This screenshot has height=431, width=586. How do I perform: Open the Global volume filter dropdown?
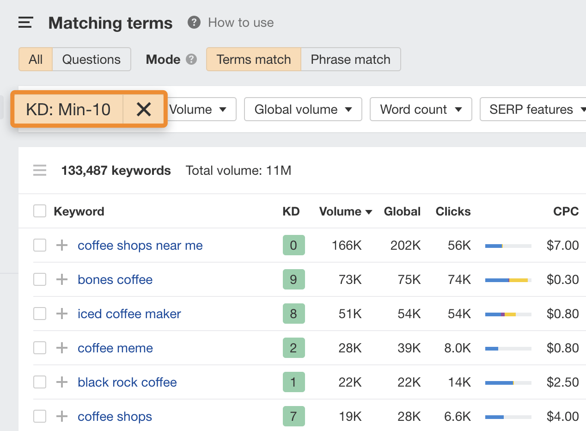tap(303, 110)
